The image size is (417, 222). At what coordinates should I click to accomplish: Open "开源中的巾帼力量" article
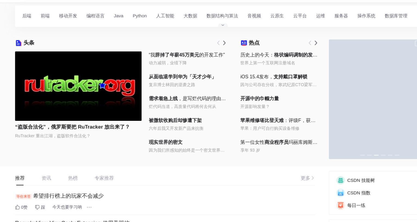(x=260, y=98)
